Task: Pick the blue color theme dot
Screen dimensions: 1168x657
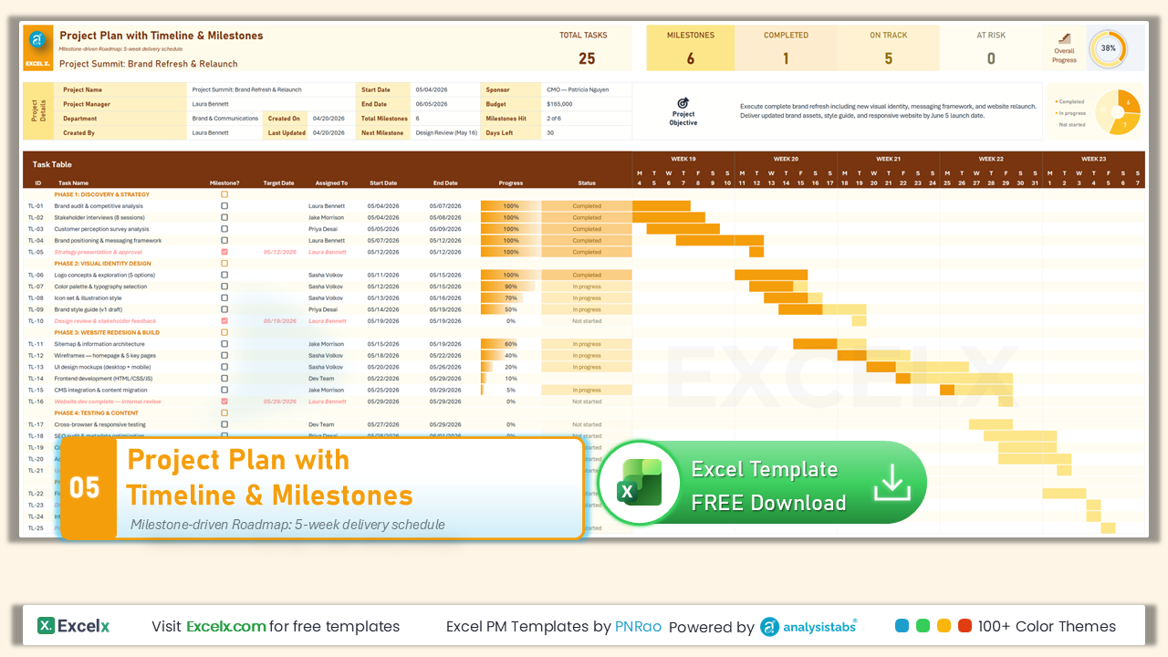Action: [x=902, y=626]
